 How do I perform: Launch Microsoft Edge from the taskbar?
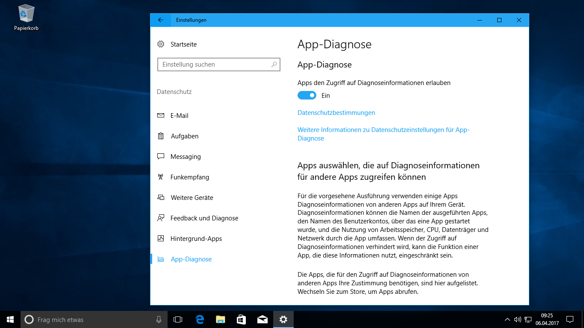200,319
